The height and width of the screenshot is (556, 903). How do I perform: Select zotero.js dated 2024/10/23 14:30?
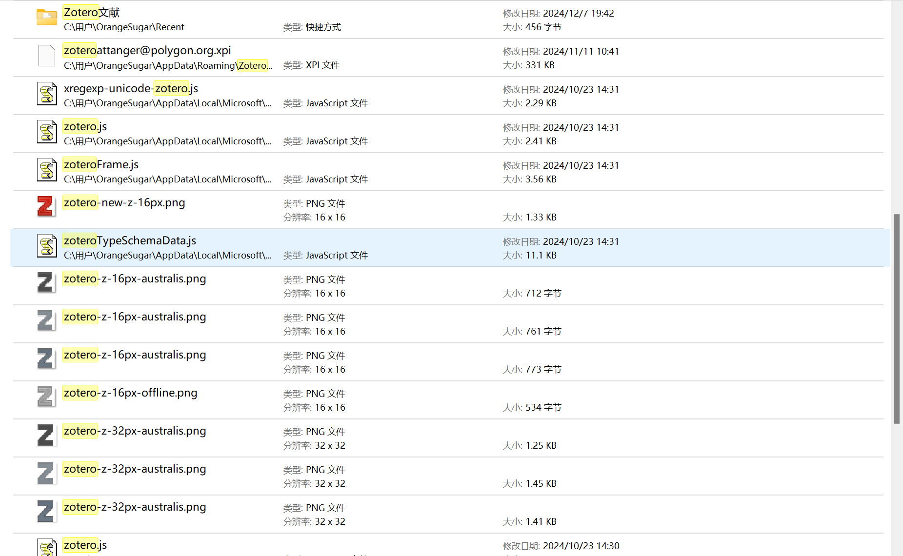(x=85, y=545)
